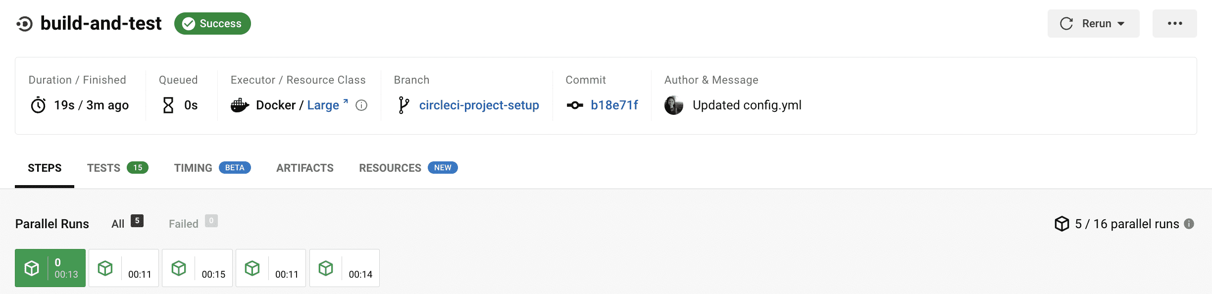Switch to the TESTS tab
Screen dimensions: 1212x294
tap(118, 168)
